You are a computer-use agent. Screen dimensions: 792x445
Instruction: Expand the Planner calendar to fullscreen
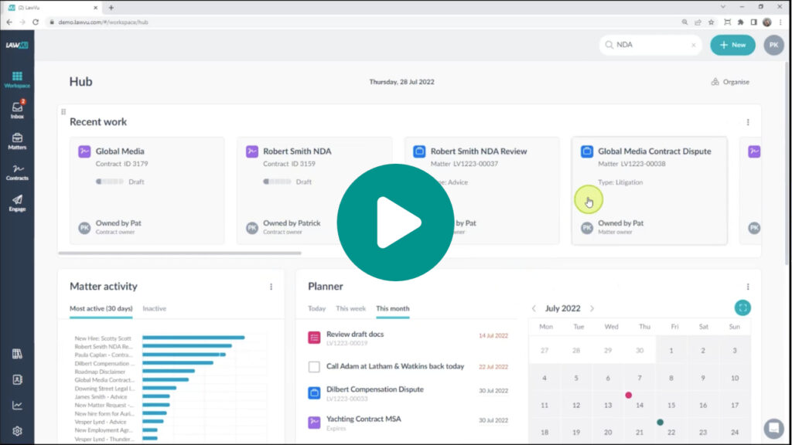tap(742, 307)
